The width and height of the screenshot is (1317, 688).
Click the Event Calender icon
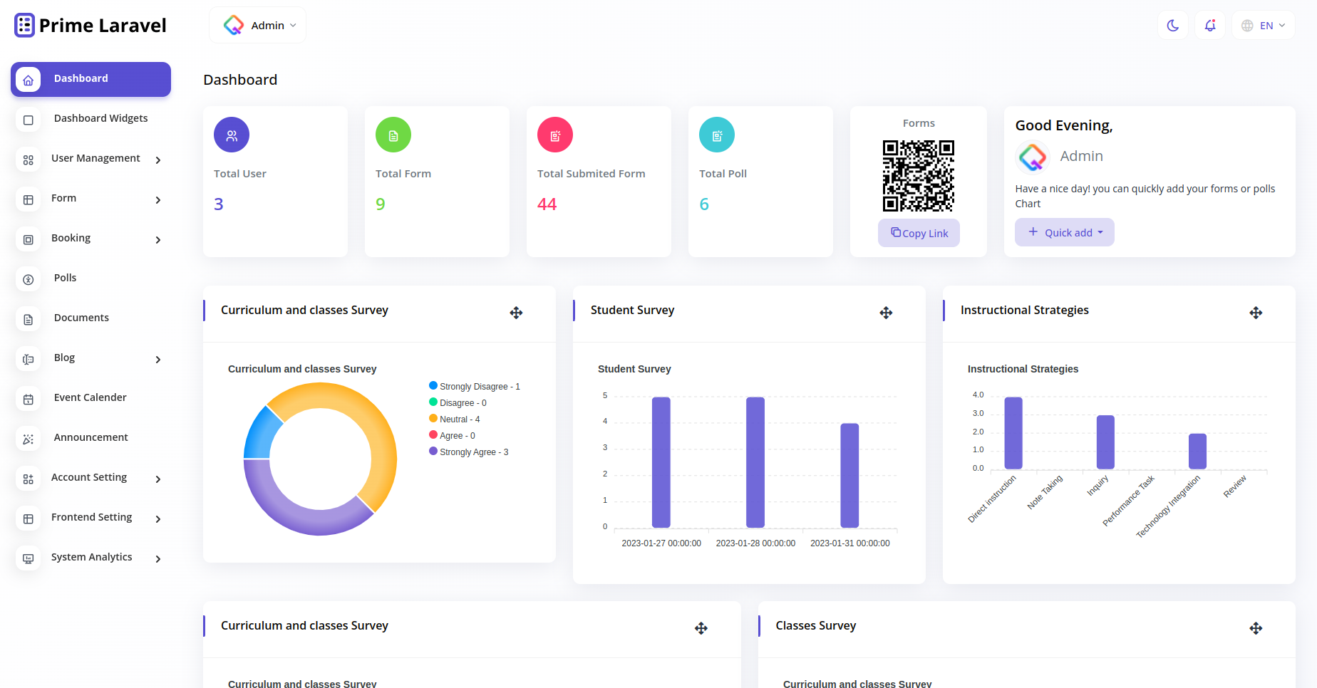(x=29, y=400)
